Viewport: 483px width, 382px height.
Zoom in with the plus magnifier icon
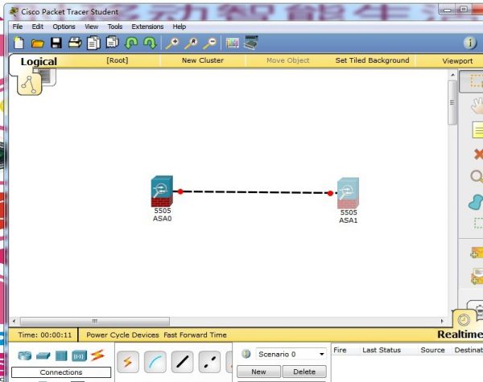click(x=172, y=43)
